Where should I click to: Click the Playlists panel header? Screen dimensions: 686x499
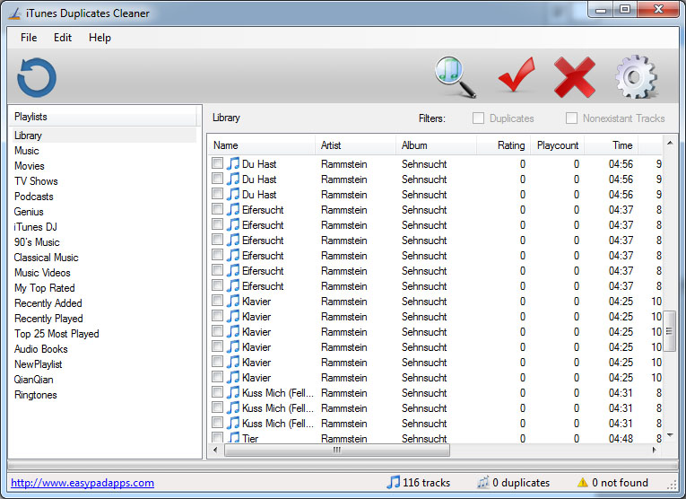click(x=103, y=117)
